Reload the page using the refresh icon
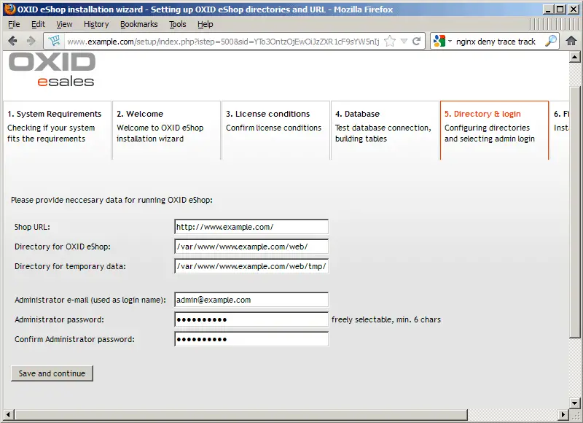 [x=417, y=41]
